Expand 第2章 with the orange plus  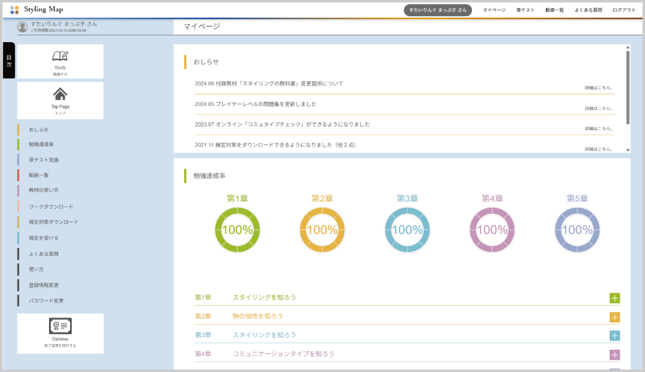point(615,317)
